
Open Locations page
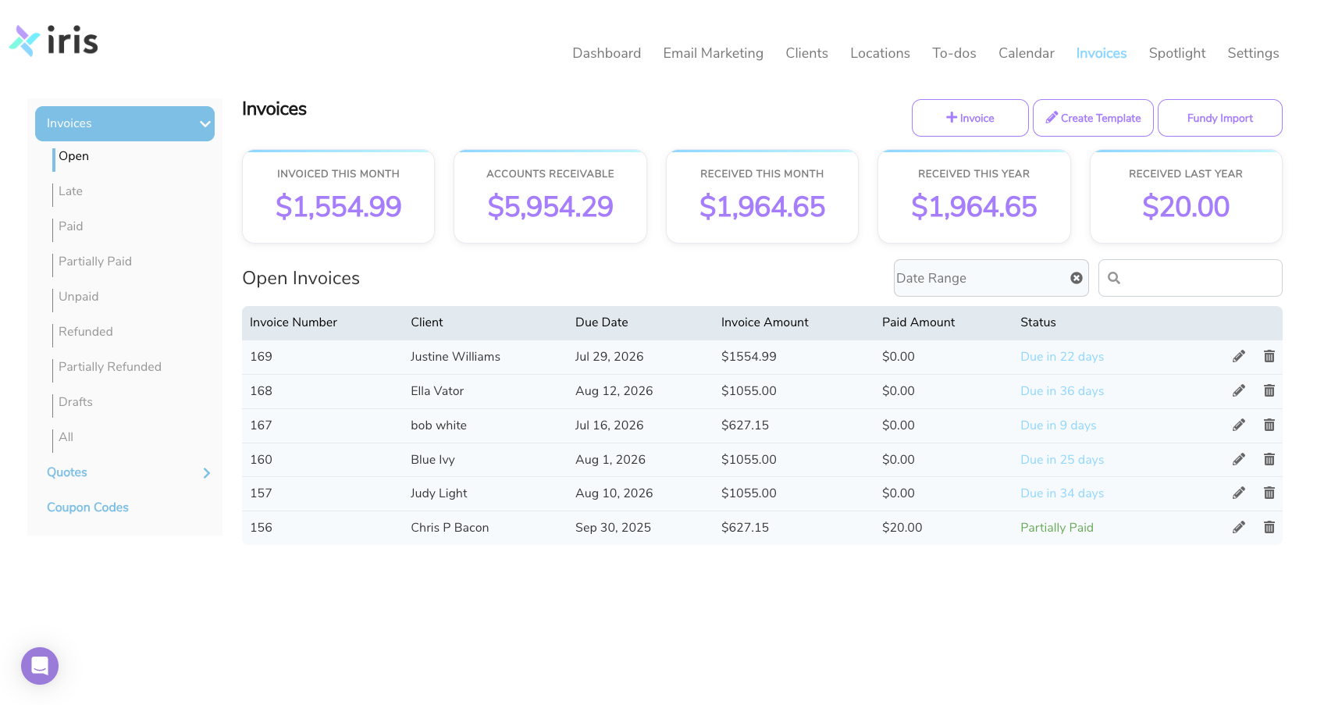click(x=880, y=53)
